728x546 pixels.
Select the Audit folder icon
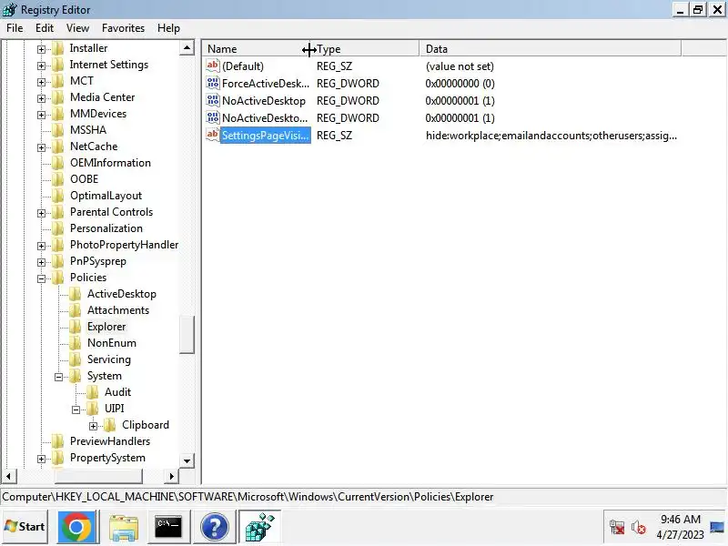click(93, 392)
